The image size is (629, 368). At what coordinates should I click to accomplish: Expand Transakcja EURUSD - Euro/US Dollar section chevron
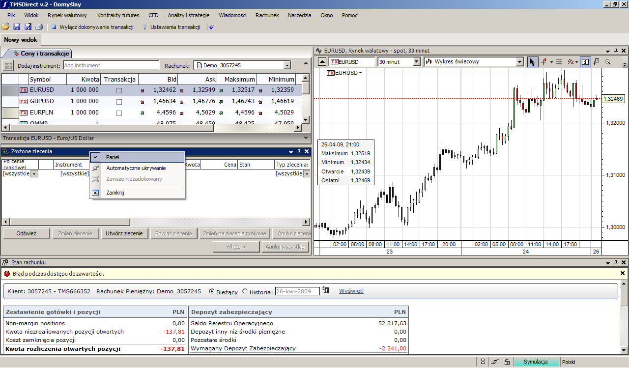point(306,139)
